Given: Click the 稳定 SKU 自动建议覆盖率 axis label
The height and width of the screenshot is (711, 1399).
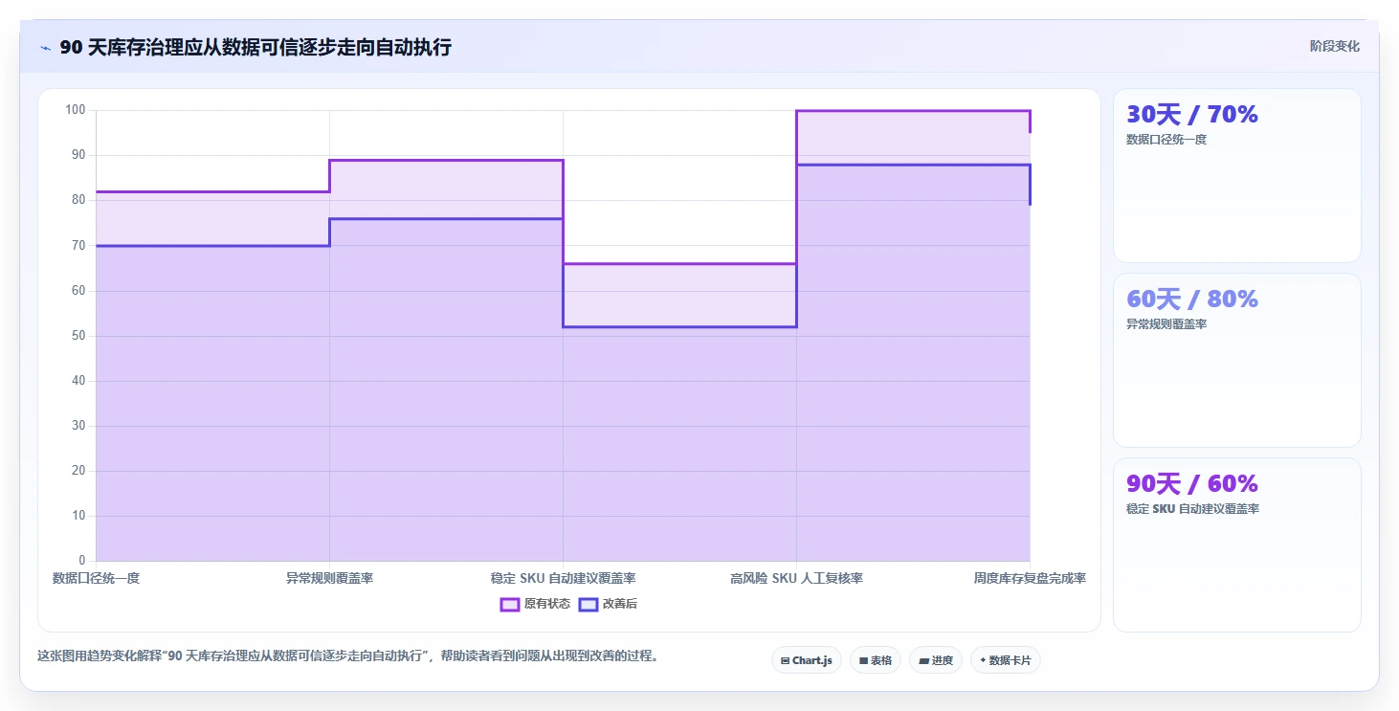Looking at the screenshot, I should (563, 578).
